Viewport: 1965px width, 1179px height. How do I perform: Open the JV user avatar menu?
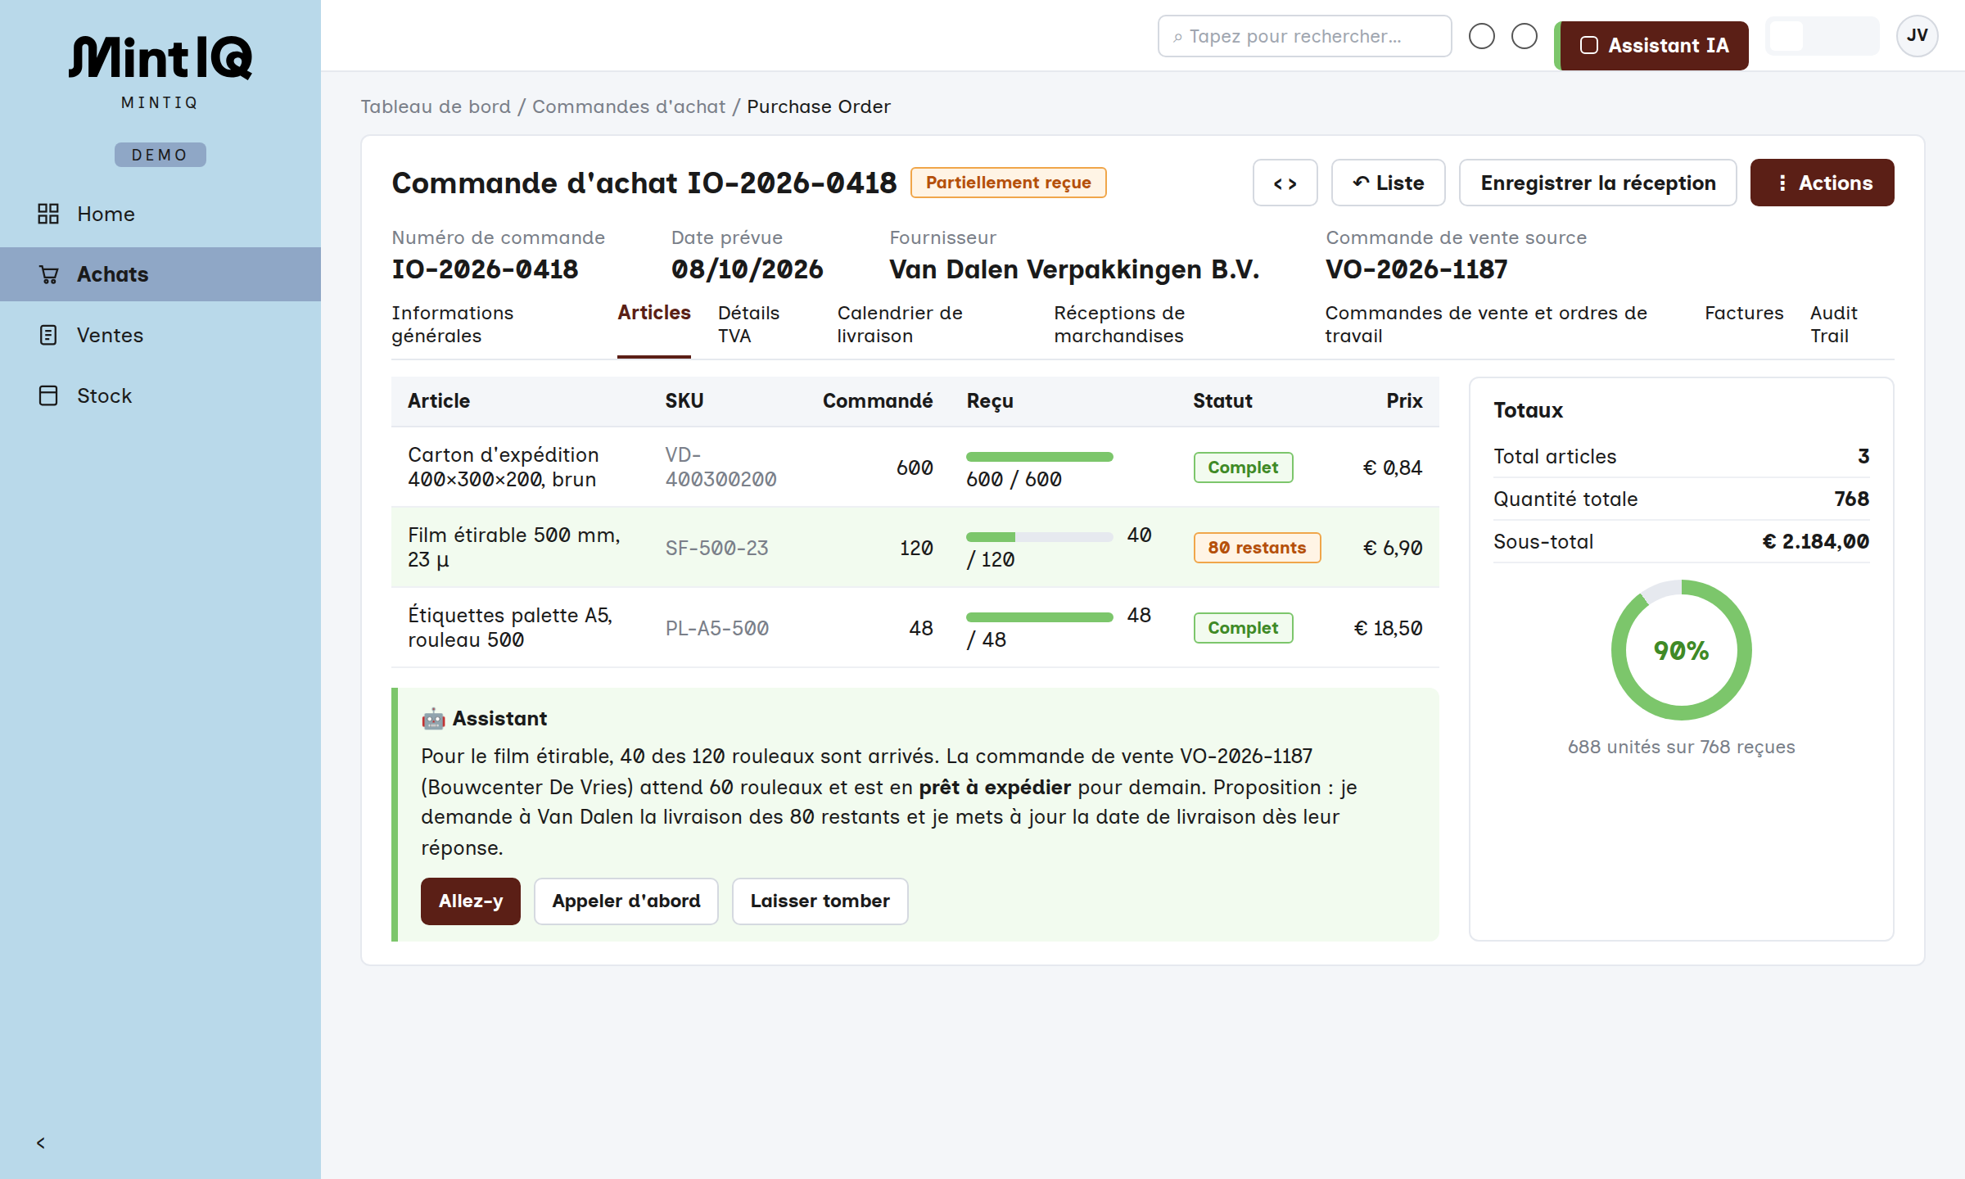click(x=1917, y=36)
